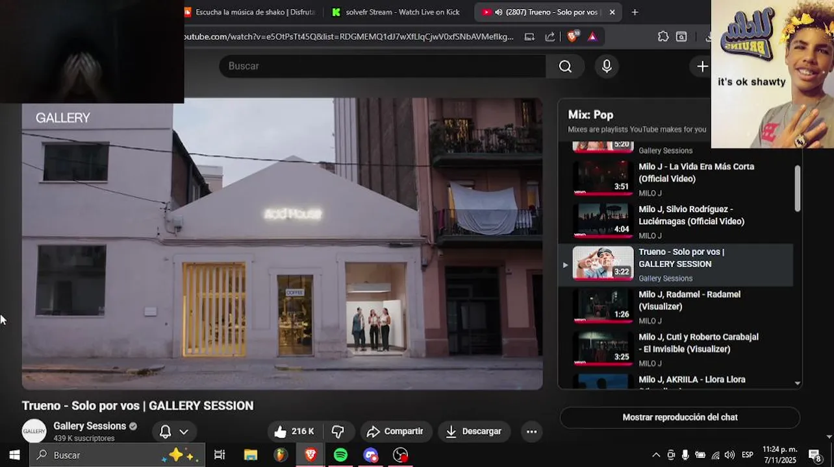Click thumbnail of Trueno - Solo por vos
Image resolution: width=834 pixels, height=467 pixels.
click(x=603, y=263)
